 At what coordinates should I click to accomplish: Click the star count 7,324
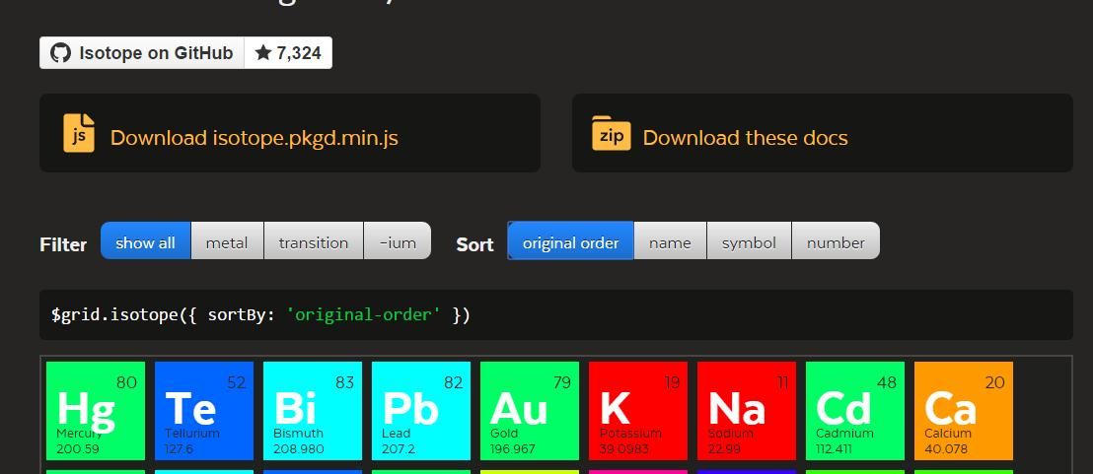[x=288, y=53]
